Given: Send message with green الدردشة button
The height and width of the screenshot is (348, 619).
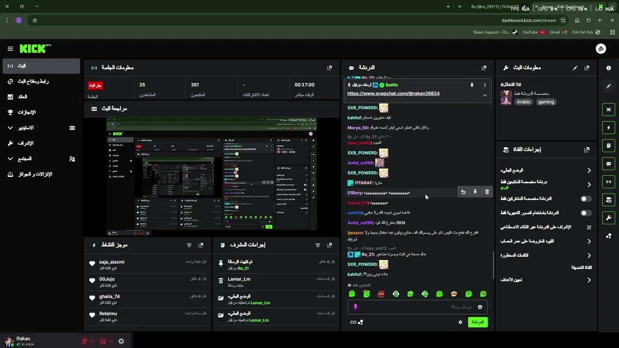Looking at the screenshot, I should tap(478, 322).
